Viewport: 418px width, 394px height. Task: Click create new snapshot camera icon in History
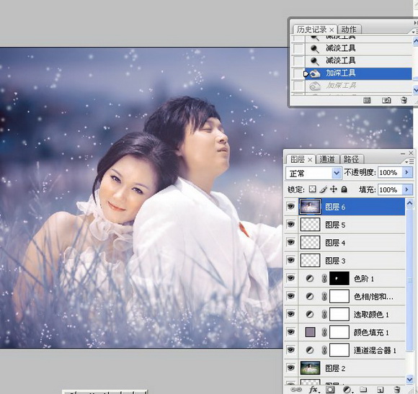386,100
